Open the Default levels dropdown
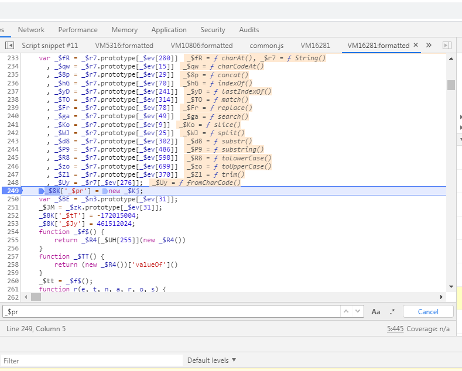Image resolution: width=462 pixels, height=371 pixels. (211, 360)
